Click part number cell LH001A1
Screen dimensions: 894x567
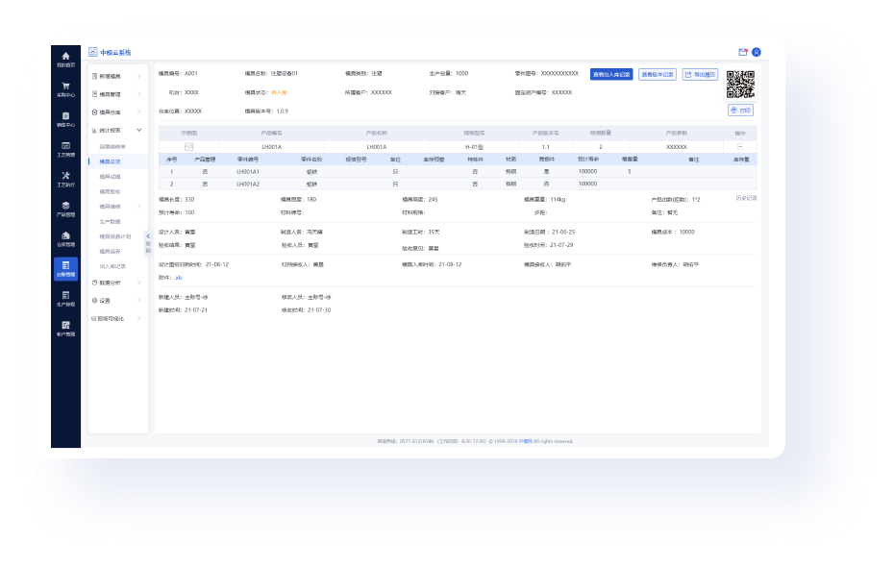[x=248, y=171]
